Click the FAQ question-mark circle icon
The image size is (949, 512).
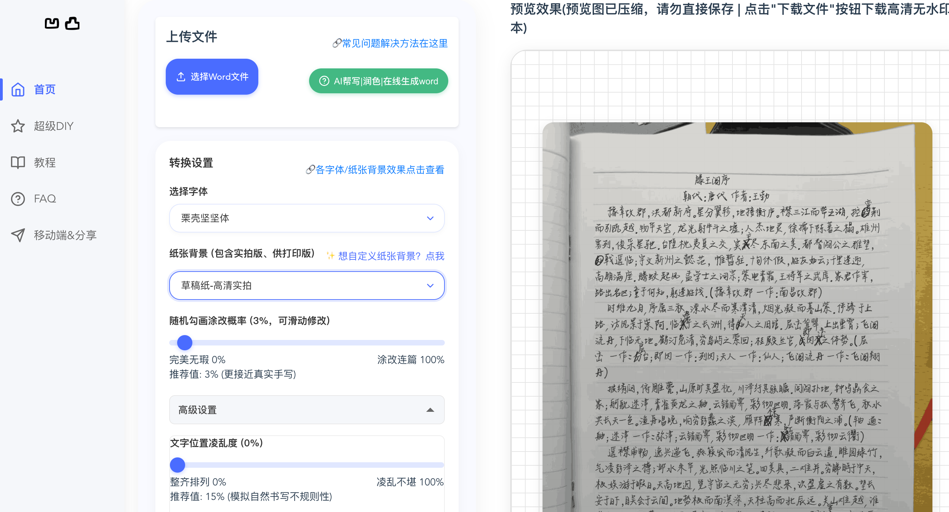pos(18,199)
